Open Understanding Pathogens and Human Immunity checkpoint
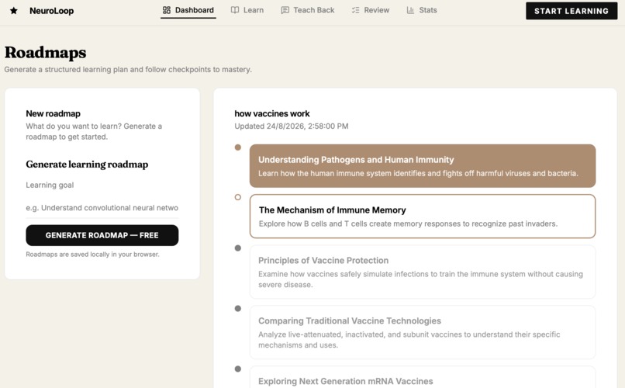Viewport: 625px width, 388px height. pos(423,166)
